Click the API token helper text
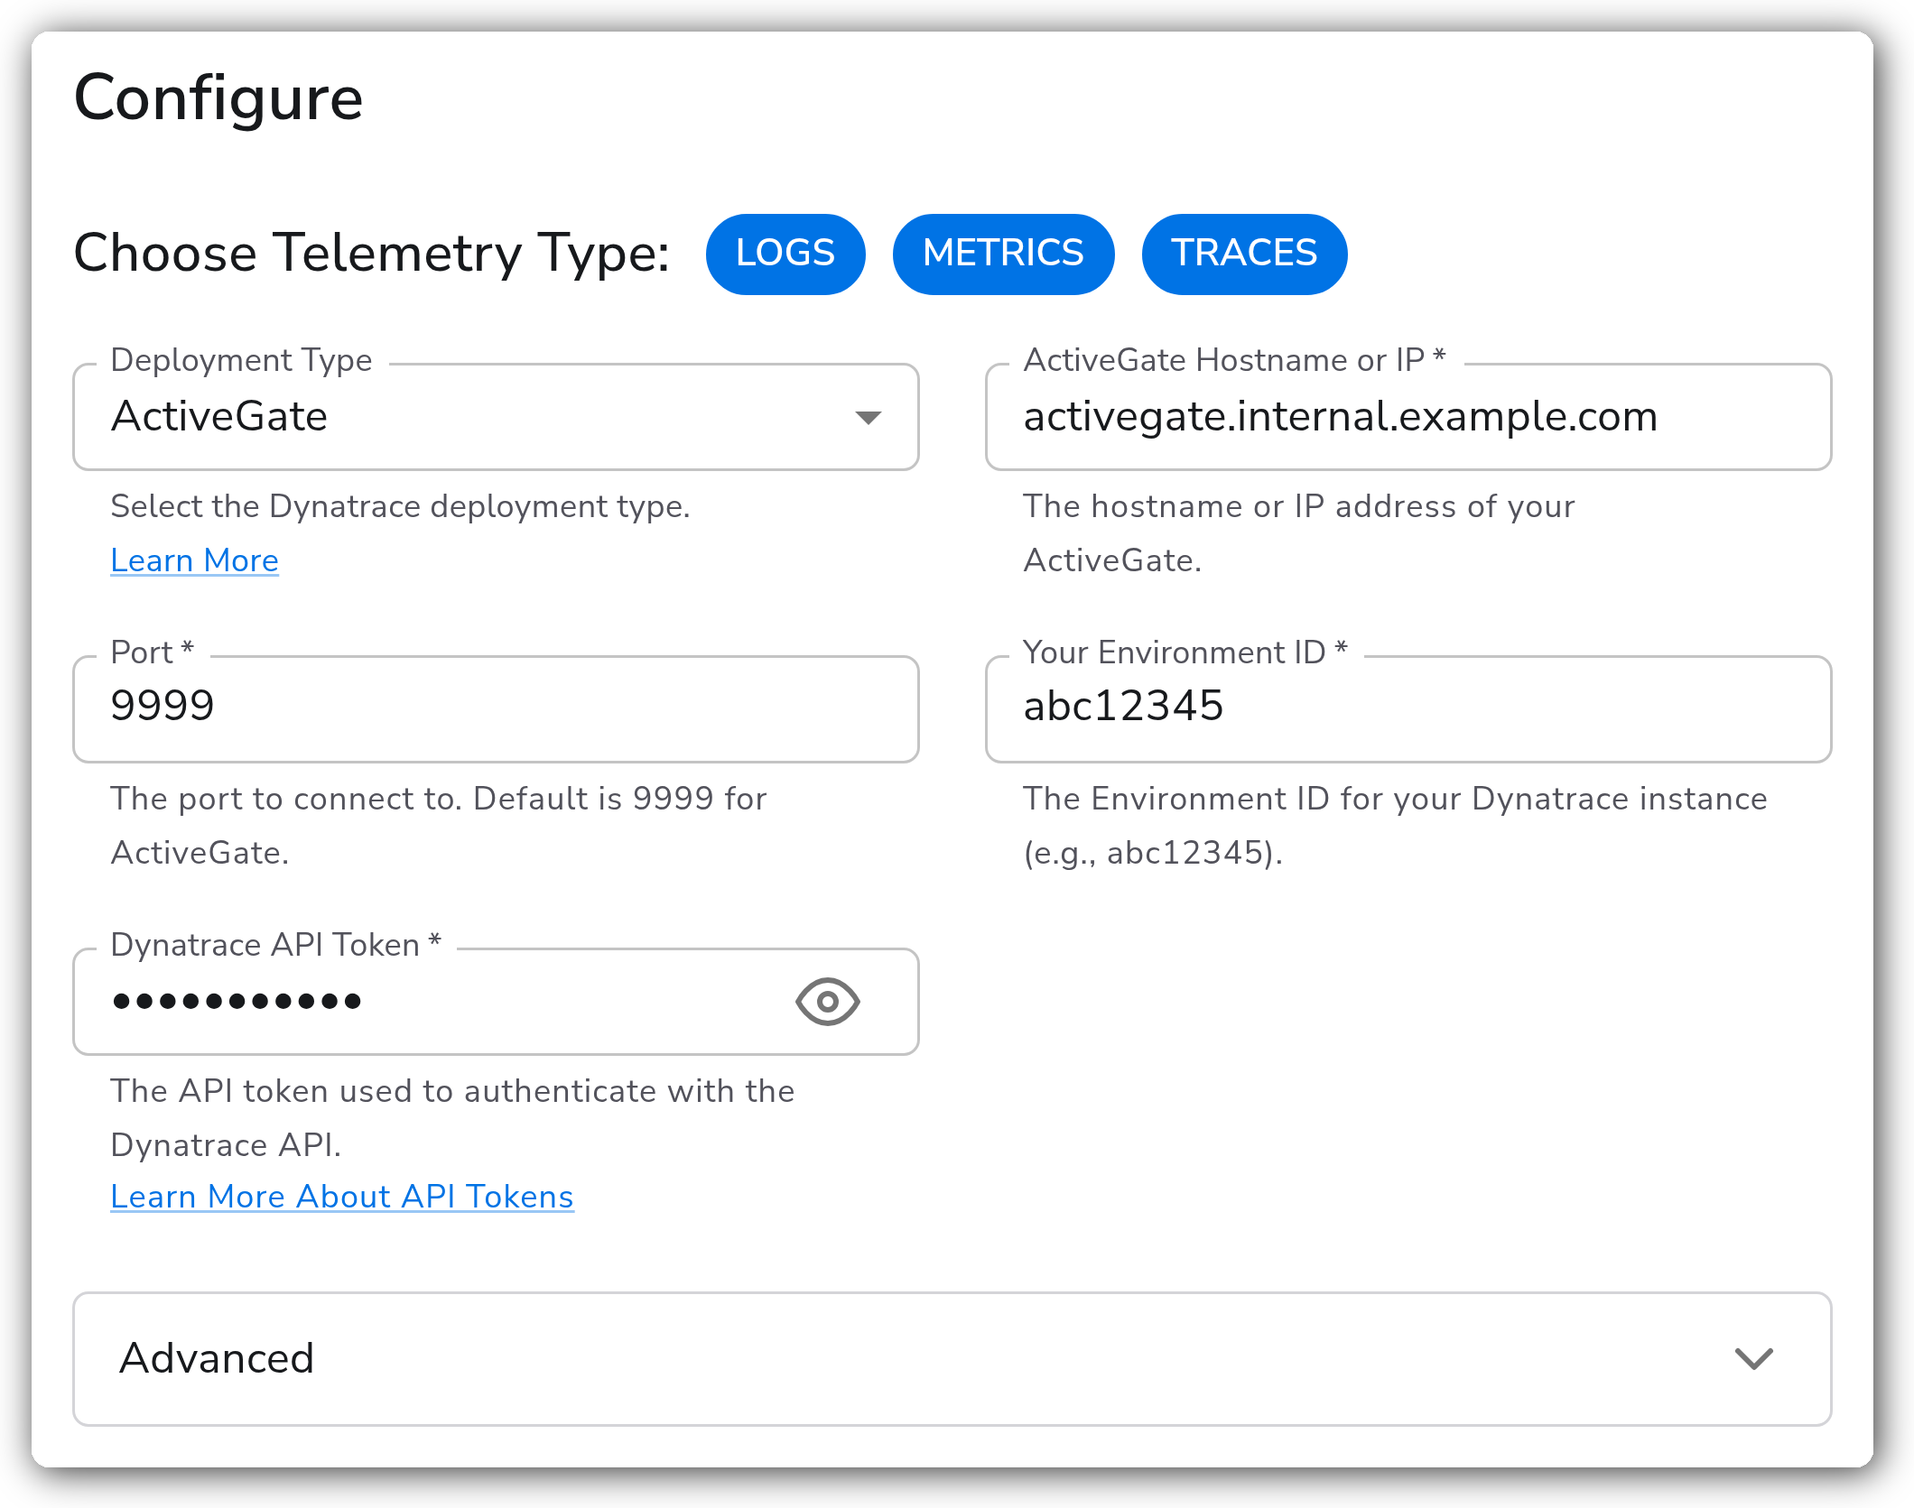 452,1118
